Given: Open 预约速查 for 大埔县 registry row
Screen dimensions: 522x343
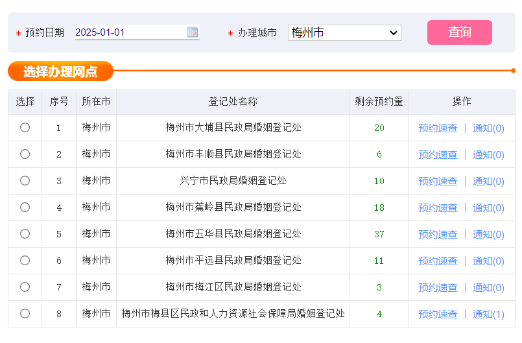Looking at the screenshot, I should tap(438, 128).
